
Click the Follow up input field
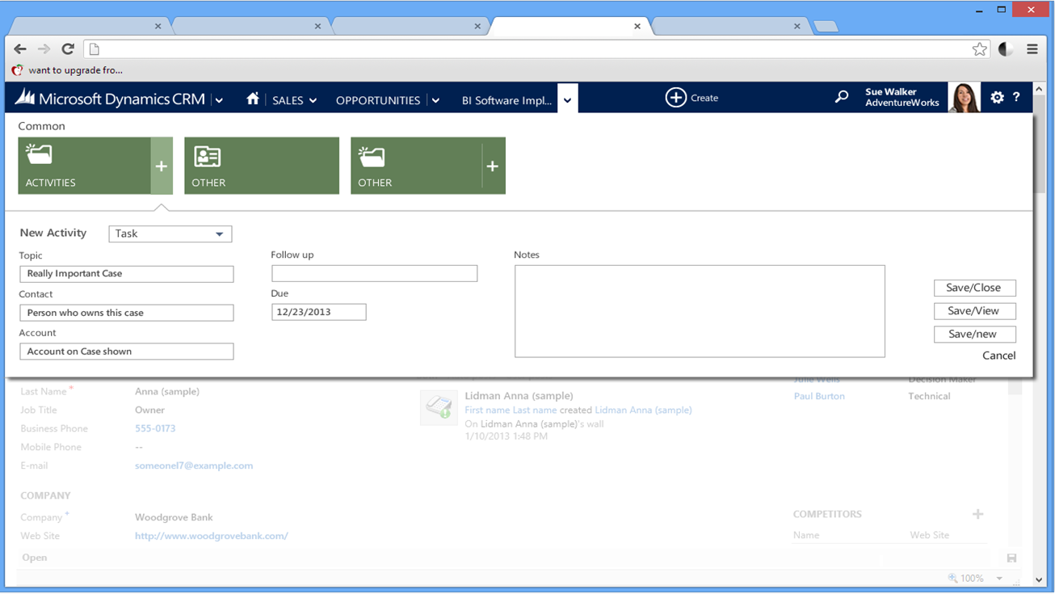(374, 274)
